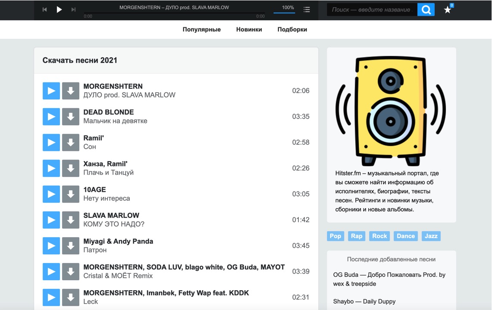Download Ramil' Сон track

[x=71, y=142]
